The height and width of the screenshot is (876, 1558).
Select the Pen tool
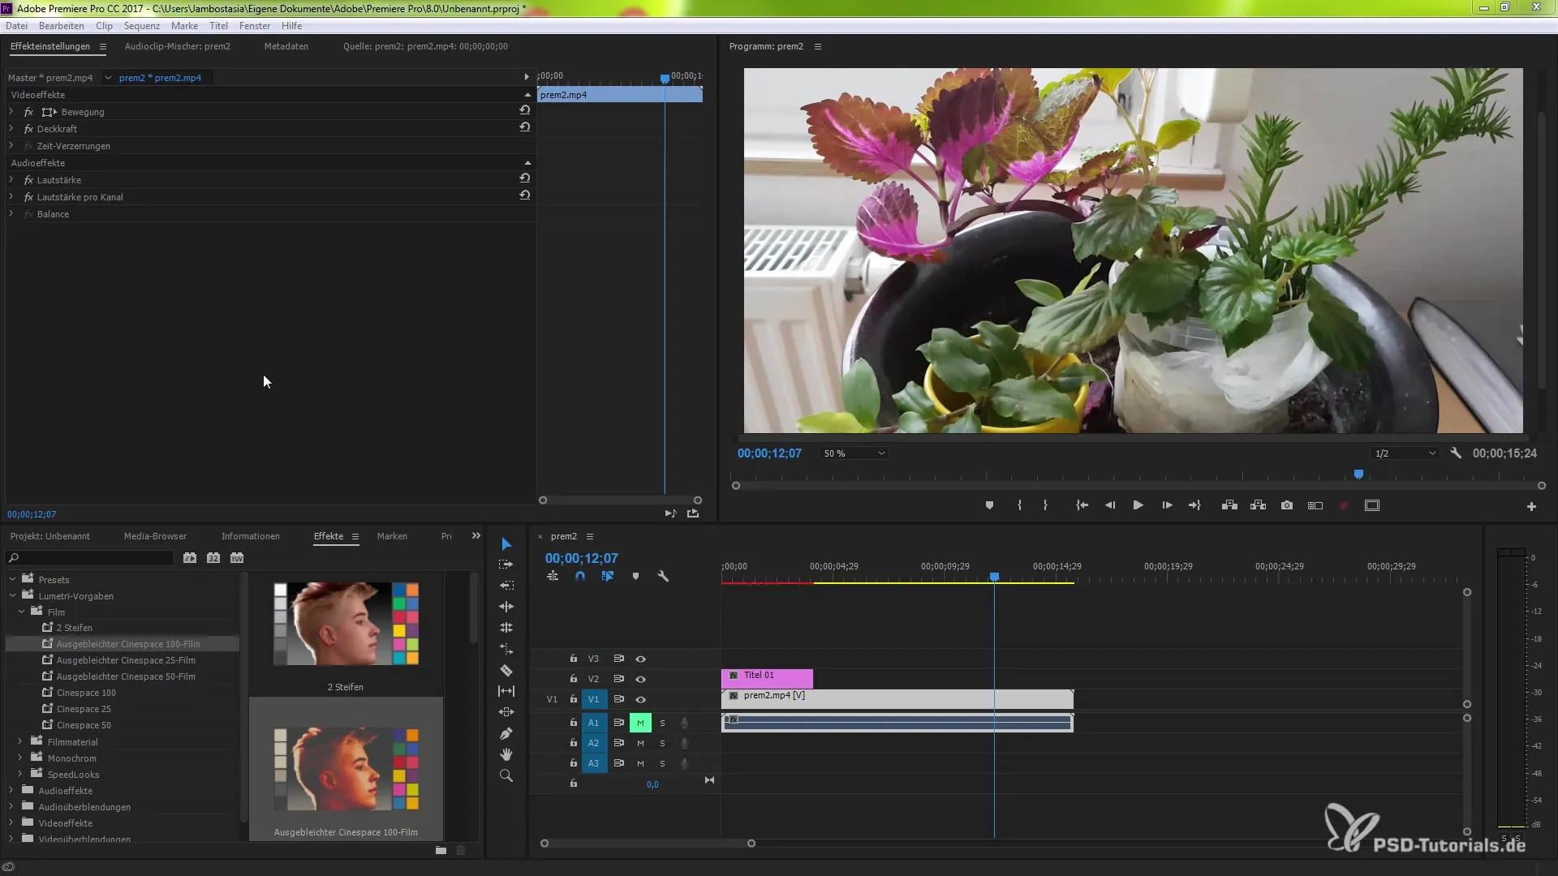[x=506, y=733]
